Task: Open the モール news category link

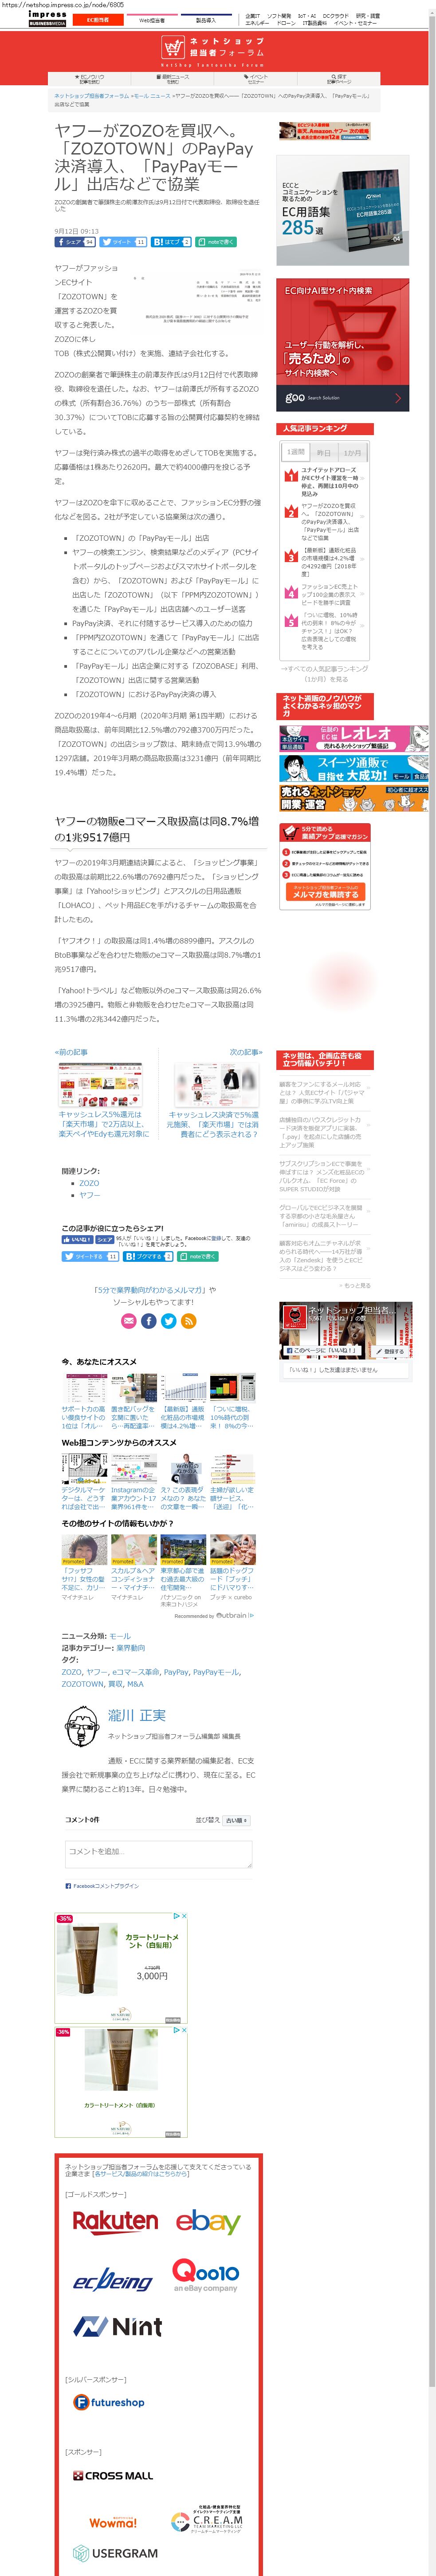Action: pyautogui.click(x=120, y=1636)
